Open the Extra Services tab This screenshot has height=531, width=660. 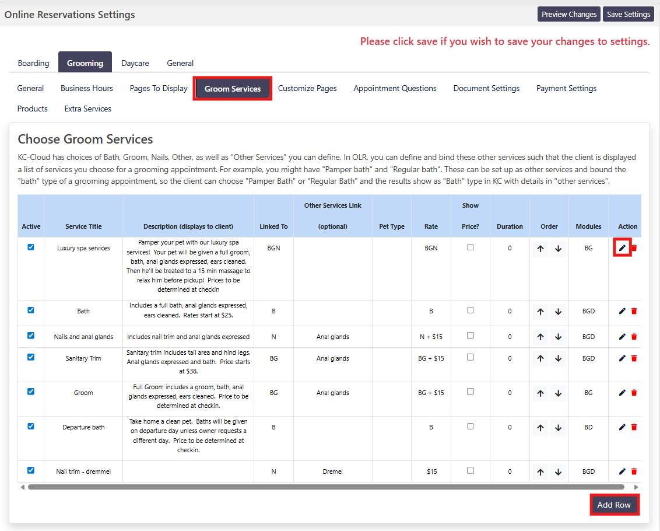coord(87,109)
